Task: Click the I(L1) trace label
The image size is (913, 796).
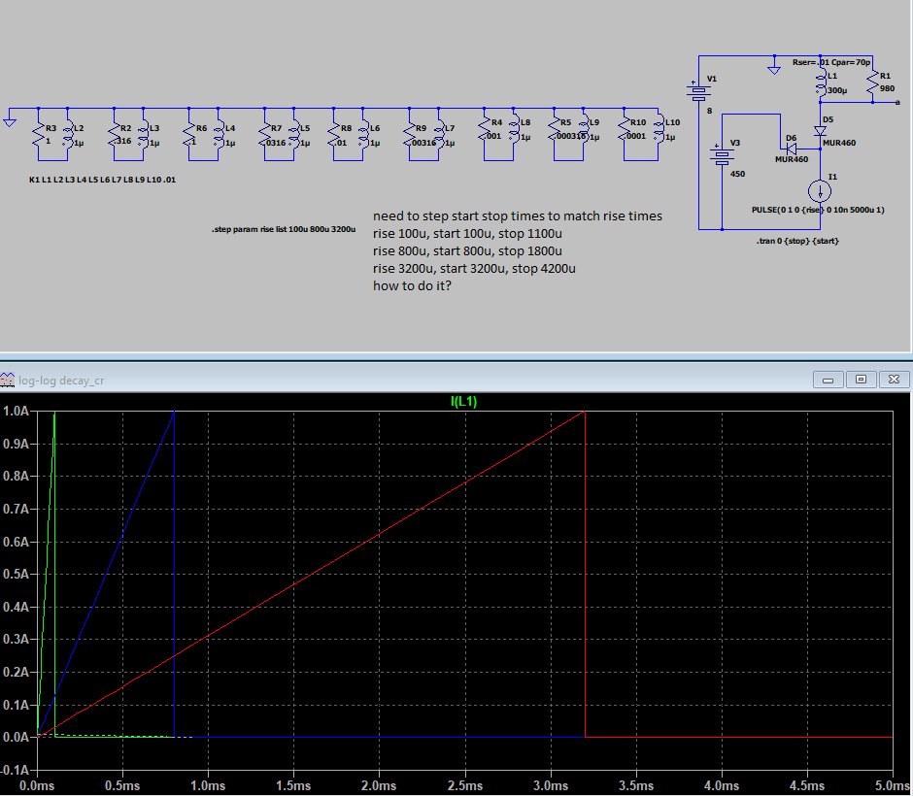Action: pos(463,401)
